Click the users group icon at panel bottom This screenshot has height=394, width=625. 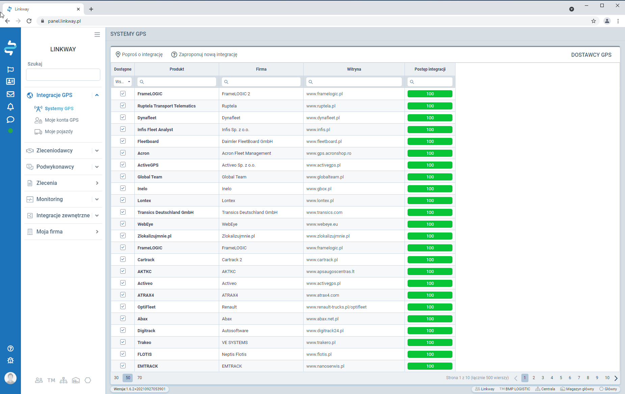click(x=39, y=380)
